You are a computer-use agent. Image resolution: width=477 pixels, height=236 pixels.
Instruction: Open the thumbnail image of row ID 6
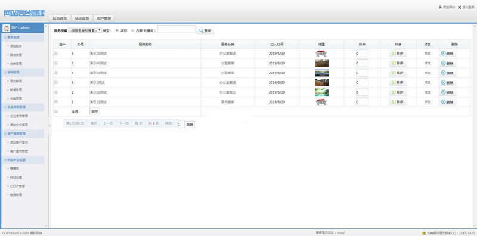321,54
